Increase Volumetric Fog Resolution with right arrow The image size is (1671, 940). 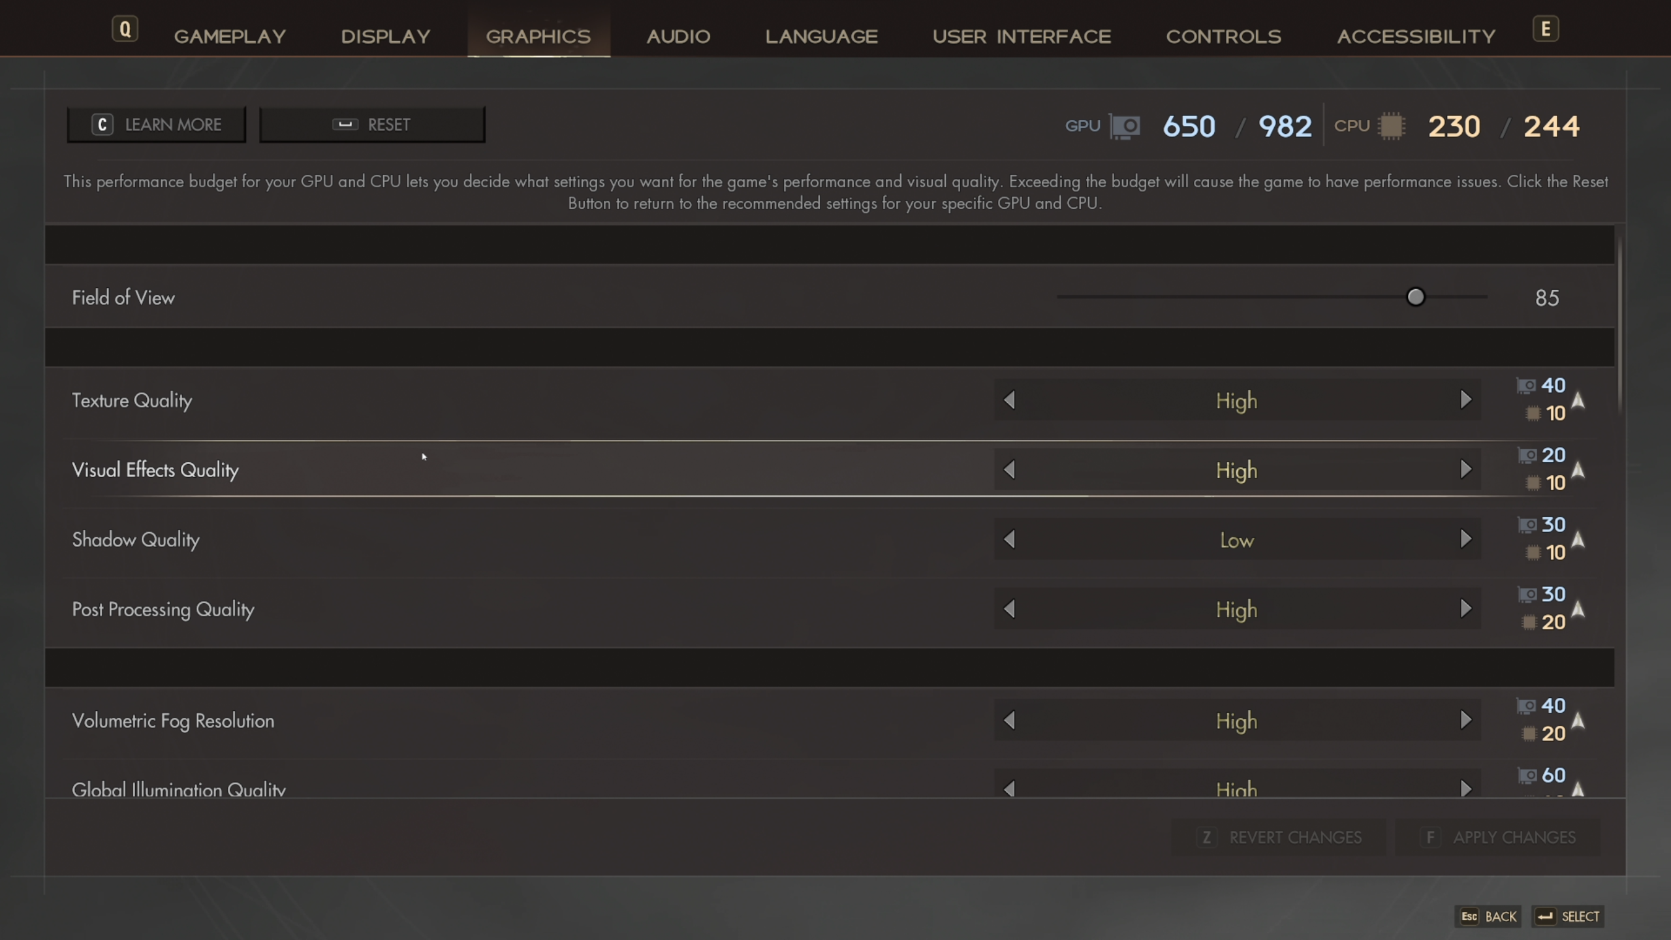click(x=1466, y=720)
